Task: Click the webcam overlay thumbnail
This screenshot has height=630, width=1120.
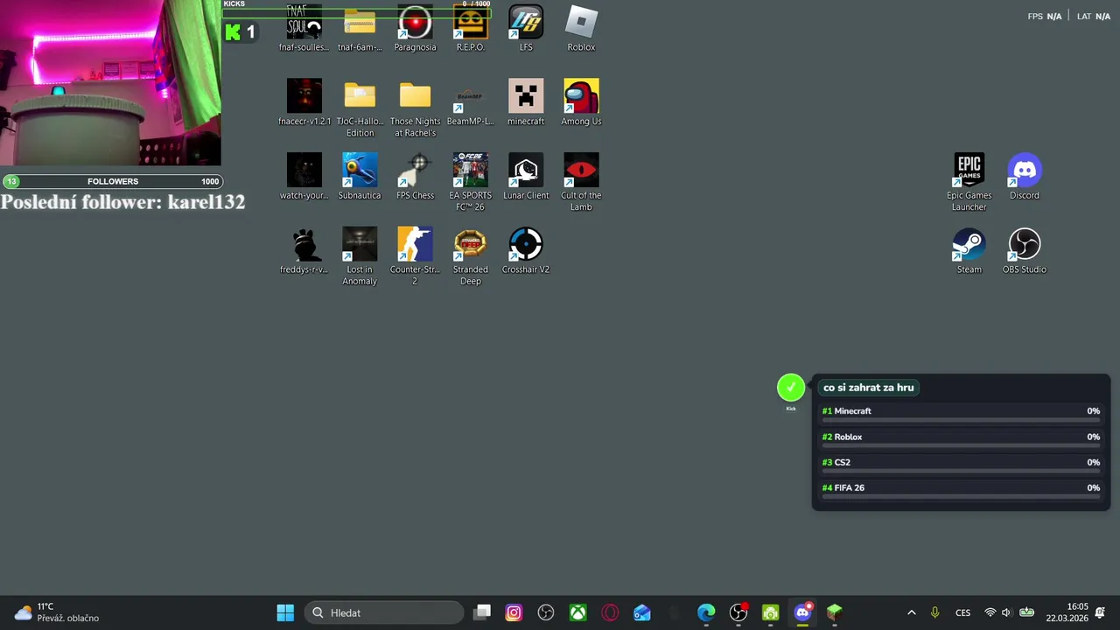Action: [x=110, y=83]
